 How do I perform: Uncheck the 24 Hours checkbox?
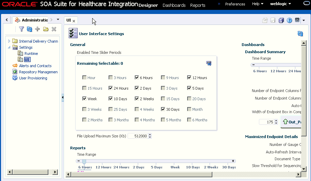pos(111,88)
